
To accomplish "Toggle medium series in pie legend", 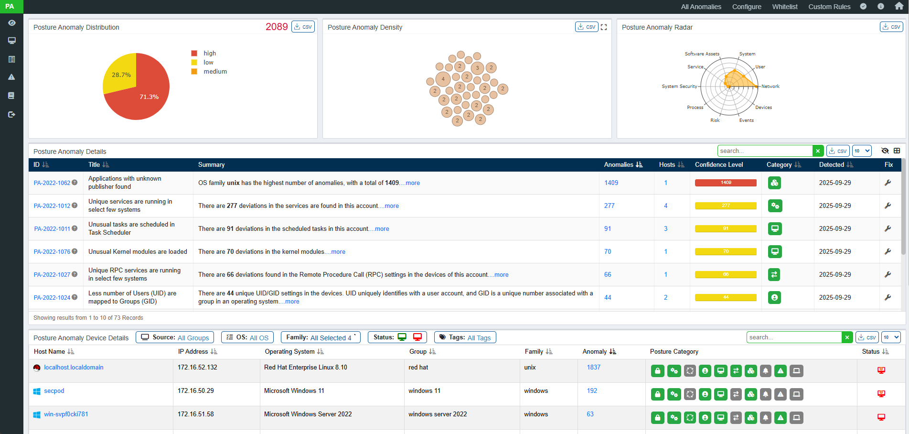I will click(x=209, y=71).
